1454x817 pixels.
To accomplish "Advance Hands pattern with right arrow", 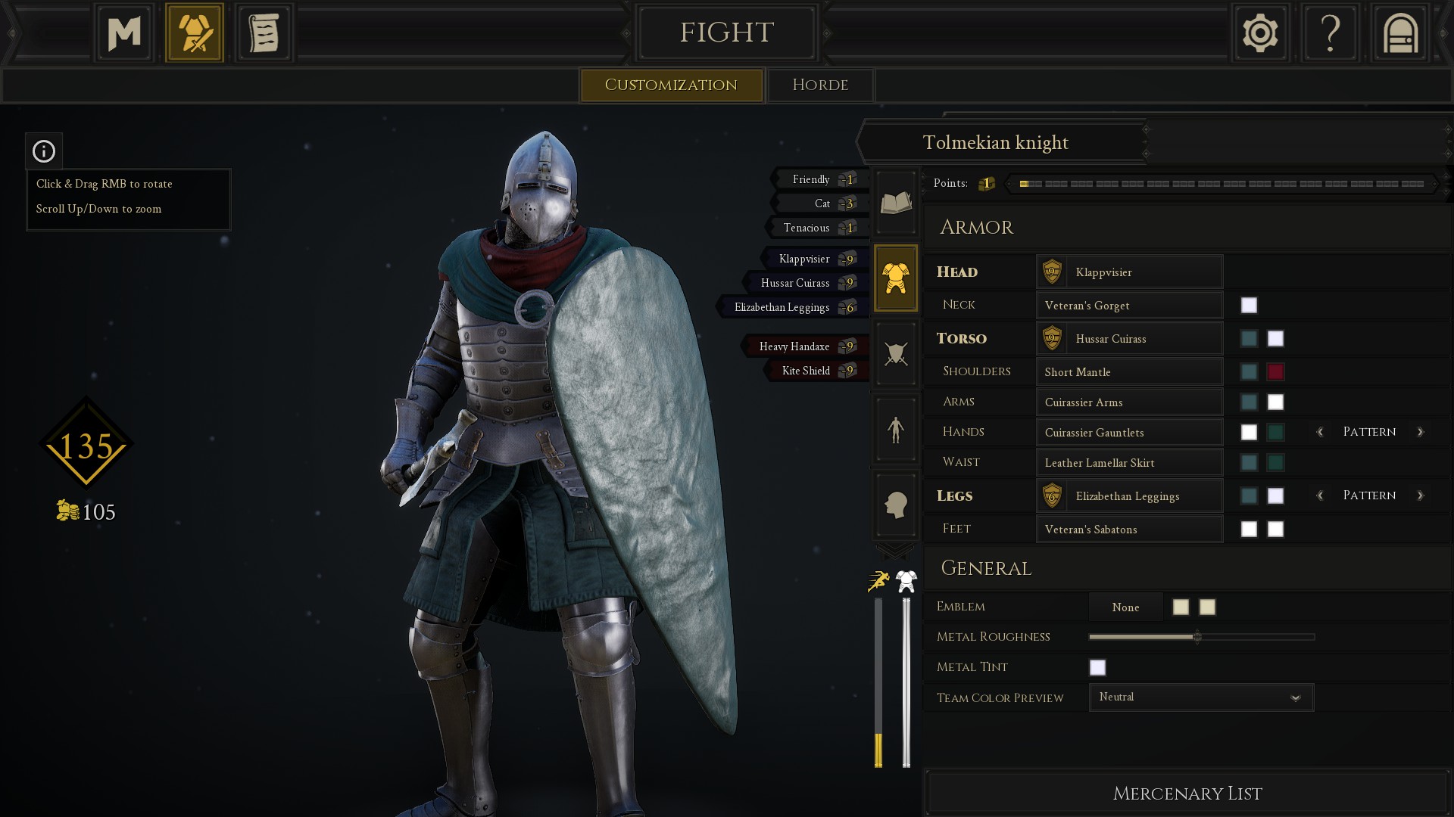I will 1420,432.
